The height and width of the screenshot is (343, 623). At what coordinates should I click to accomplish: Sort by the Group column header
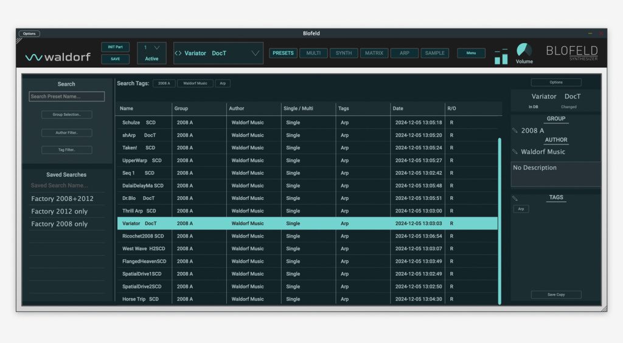coord(199,108)
